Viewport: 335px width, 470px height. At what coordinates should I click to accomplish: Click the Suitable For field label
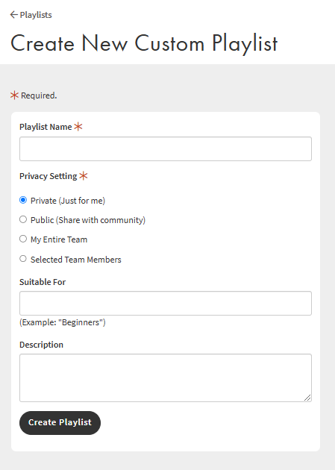point(43,282)
